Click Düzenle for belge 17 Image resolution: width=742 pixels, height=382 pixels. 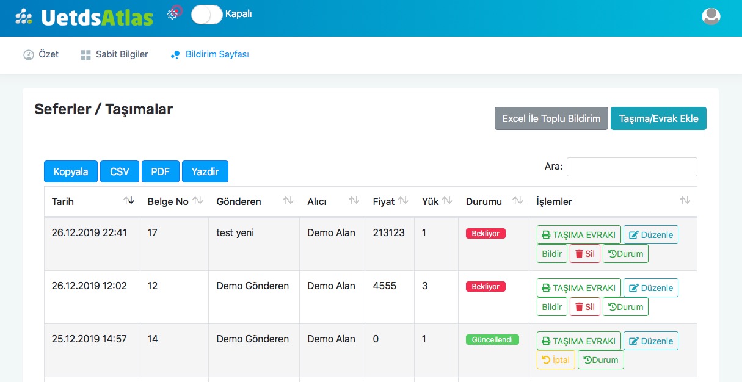[651, 235]
